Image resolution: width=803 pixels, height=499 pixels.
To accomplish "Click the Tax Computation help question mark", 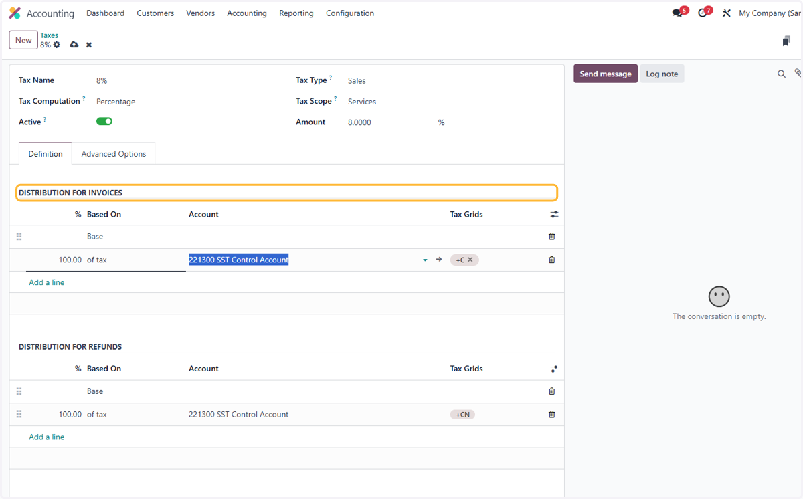I will point(84,100).
